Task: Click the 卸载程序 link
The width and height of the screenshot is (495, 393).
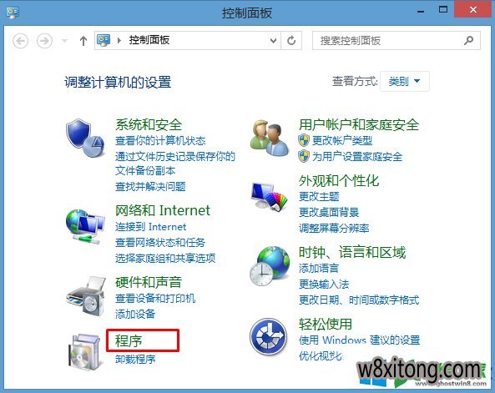Action: [x=135, y=360]
